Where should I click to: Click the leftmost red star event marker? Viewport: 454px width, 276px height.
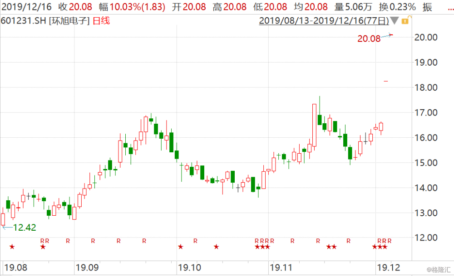pyautogui.click(x=12, y=247)
